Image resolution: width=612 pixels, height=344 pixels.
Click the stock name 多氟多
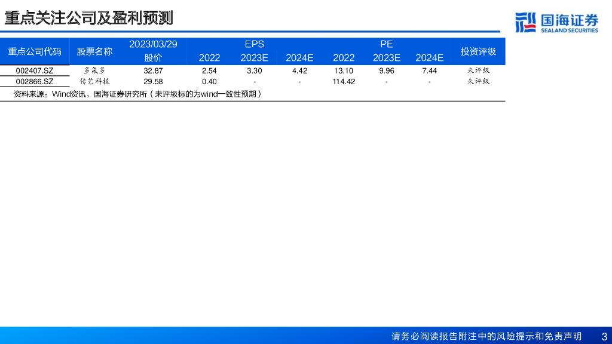[94, 70]
